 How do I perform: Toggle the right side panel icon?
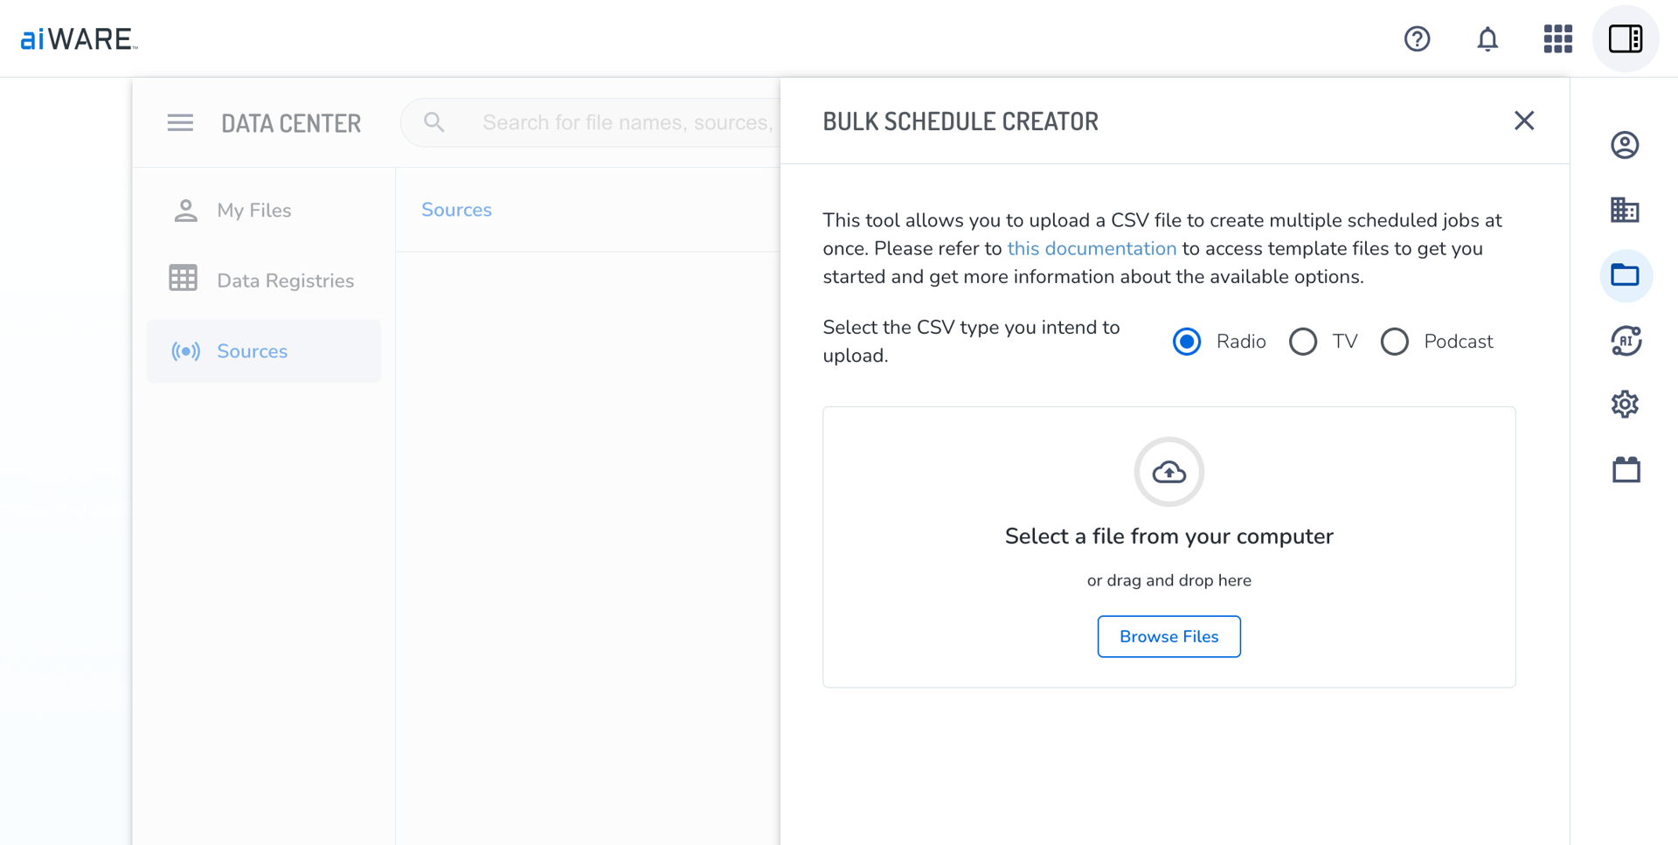[x=1625, y=39]
